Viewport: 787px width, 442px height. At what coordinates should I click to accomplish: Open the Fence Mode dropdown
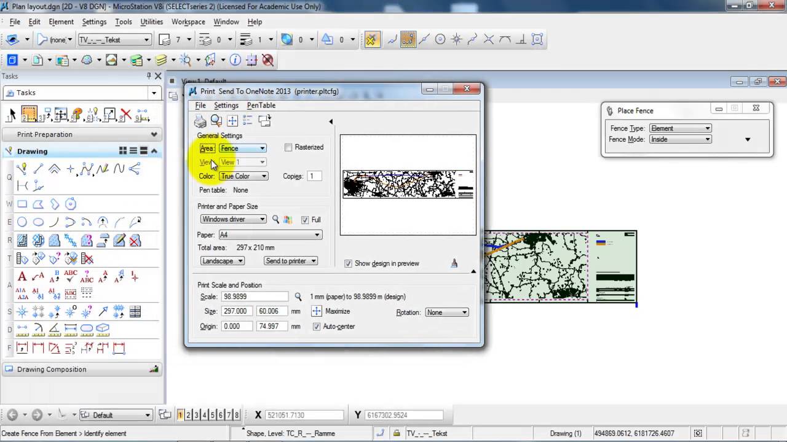[x=679, y=139]
